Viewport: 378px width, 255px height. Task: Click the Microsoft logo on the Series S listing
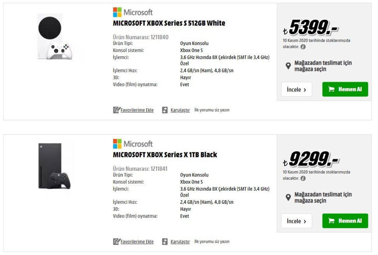click(117, 12)
